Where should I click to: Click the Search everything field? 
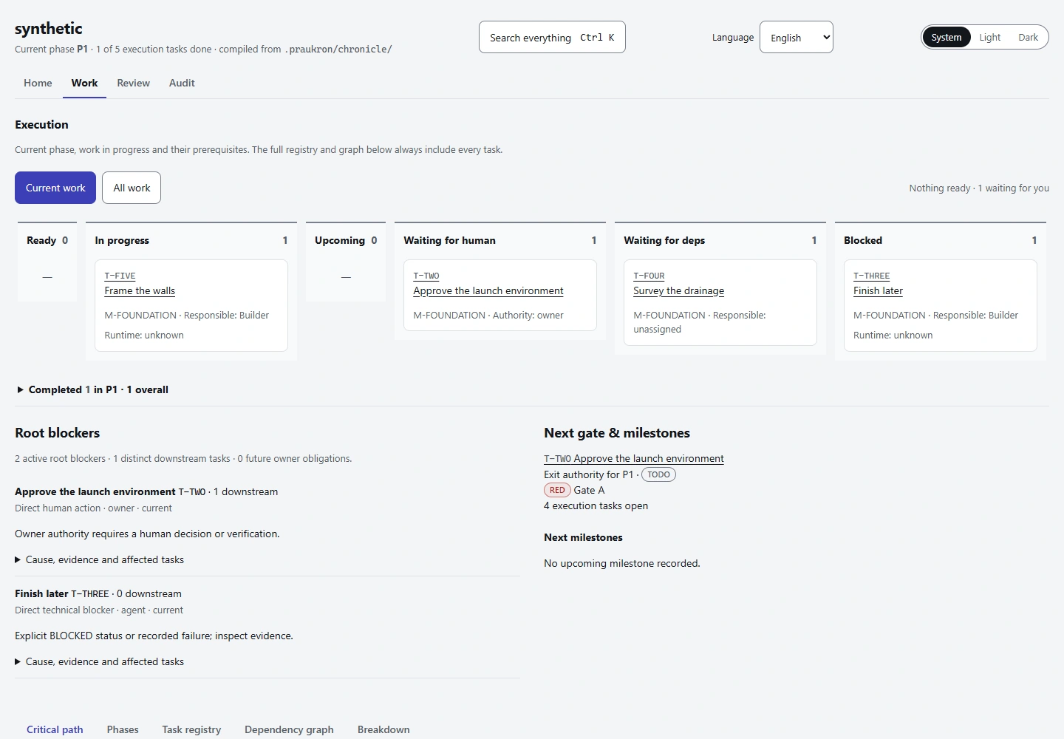pyautogui.click(x=552, y=37)
